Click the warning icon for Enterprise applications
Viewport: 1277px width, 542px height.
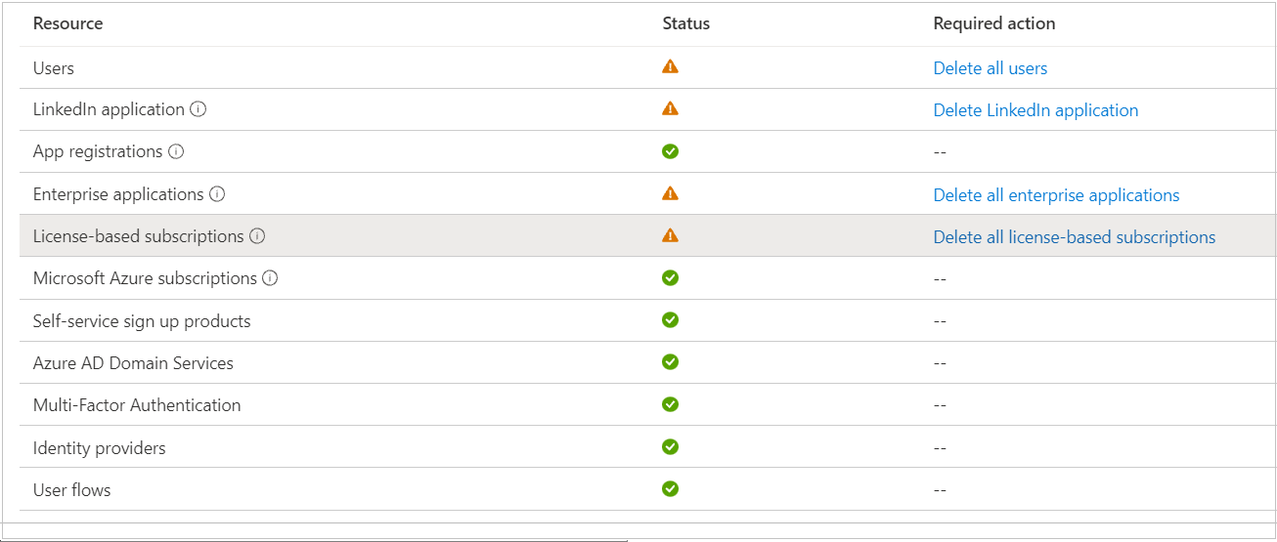coord(670,193)
